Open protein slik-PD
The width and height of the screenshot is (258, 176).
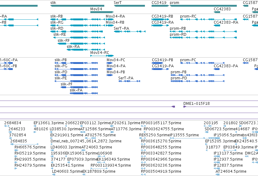tap(61, 72)
